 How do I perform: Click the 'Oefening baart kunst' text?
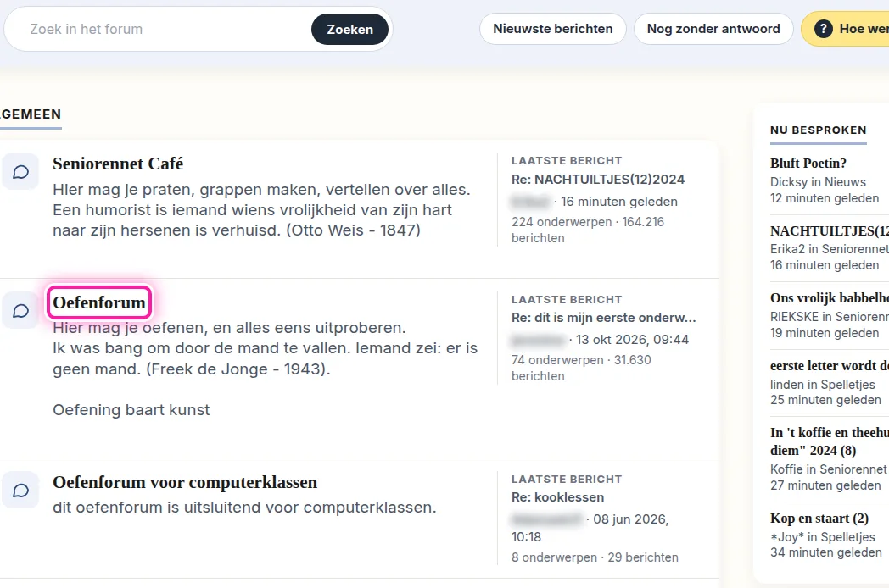(131, 410)
